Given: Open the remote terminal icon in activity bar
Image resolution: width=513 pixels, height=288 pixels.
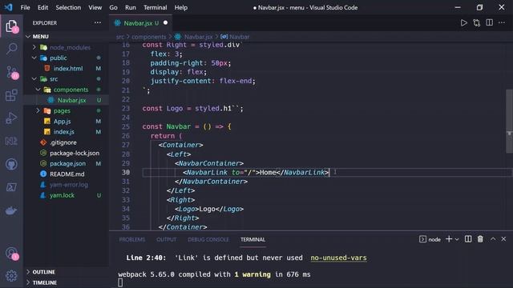Looking at the screenshot, I should (x=11, y=187).
